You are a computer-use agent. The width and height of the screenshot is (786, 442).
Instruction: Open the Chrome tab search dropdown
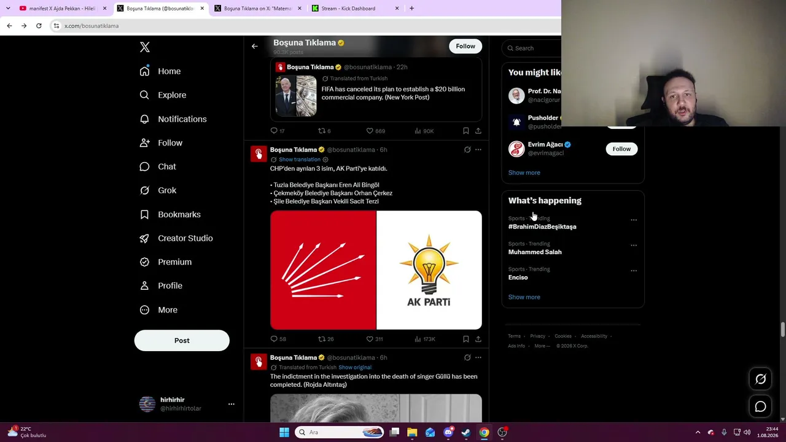tap(8, 9)
